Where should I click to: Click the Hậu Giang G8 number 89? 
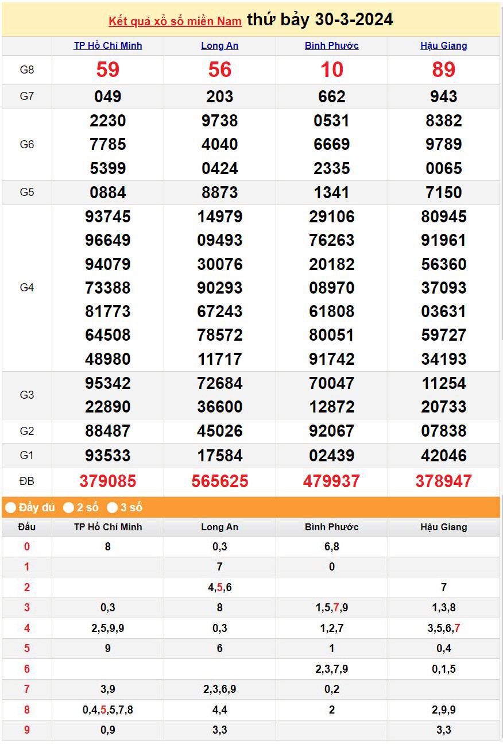[443, 70]
